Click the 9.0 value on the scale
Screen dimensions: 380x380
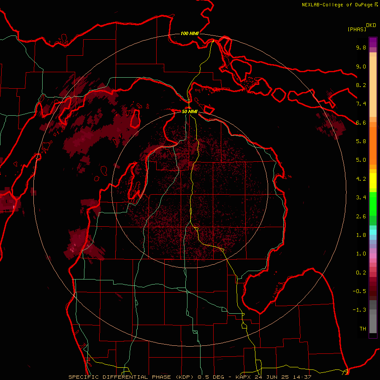tap(361, 66)
